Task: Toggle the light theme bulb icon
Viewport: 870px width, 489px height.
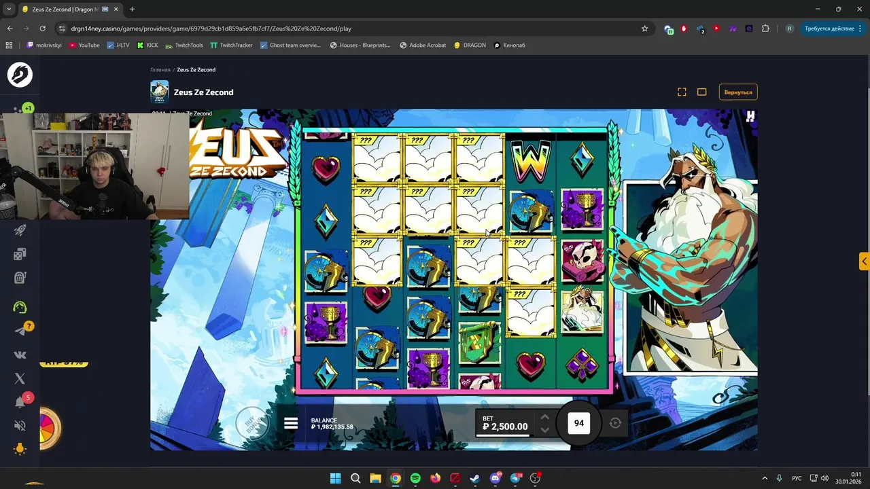Action: (x=20, y=449)
